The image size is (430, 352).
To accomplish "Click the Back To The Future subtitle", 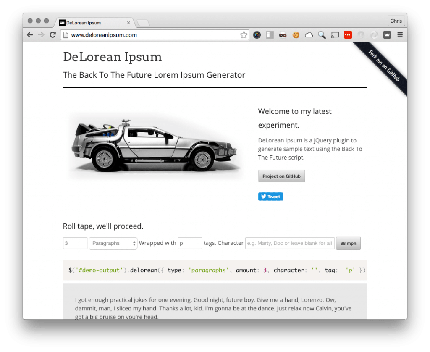I will click(154, 75).
